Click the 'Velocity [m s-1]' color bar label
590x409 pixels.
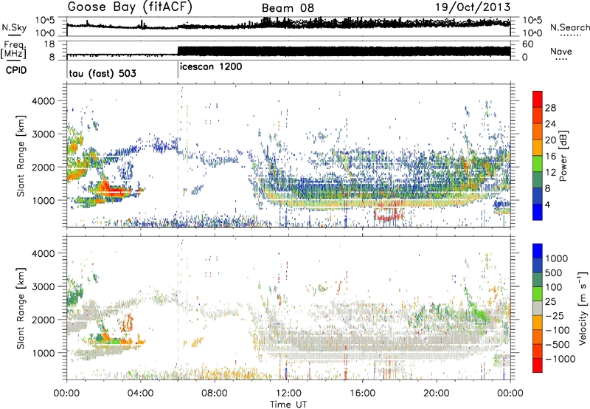tap(583, 308)
